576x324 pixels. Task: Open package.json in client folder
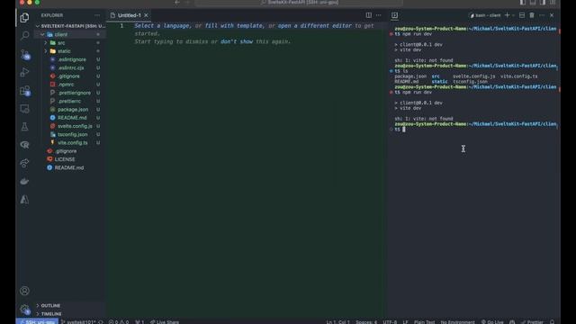click(73, 110)
